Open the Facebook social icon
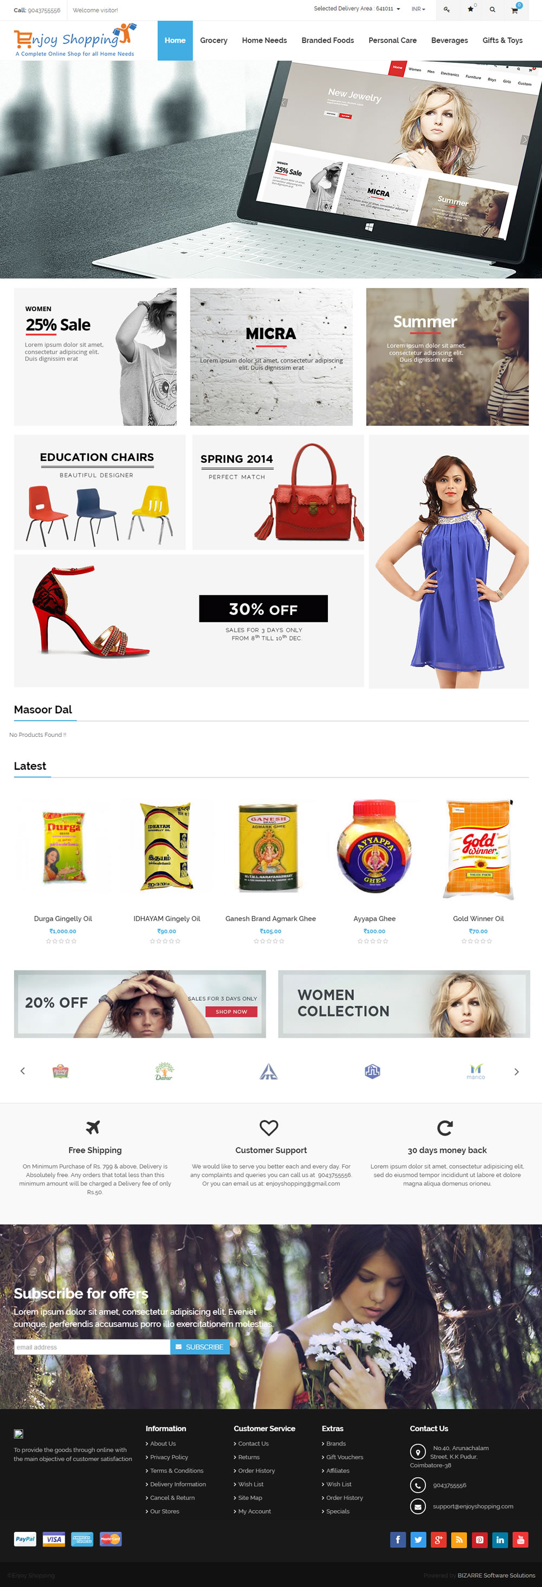The height and width of the screenshot is (1587, 542). point(398,1539)
